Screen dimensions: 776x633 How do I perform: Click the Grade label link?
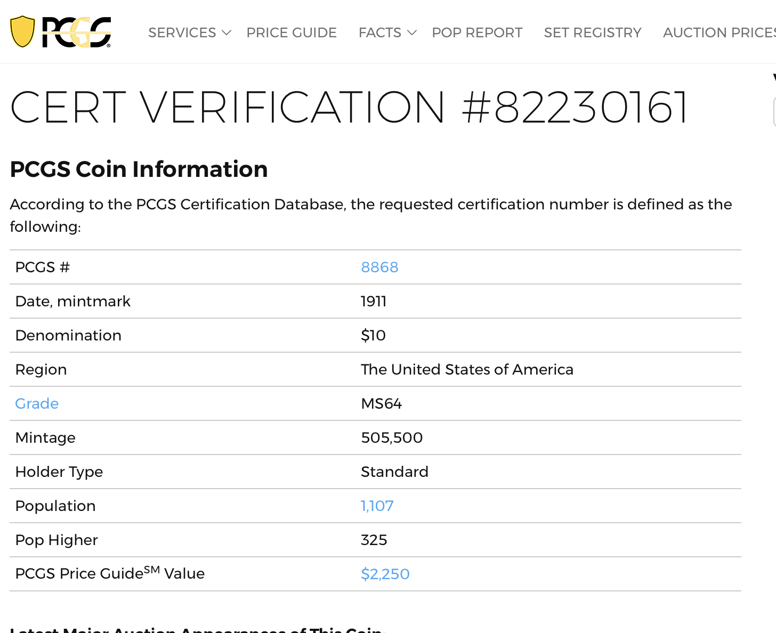point(37,403)
